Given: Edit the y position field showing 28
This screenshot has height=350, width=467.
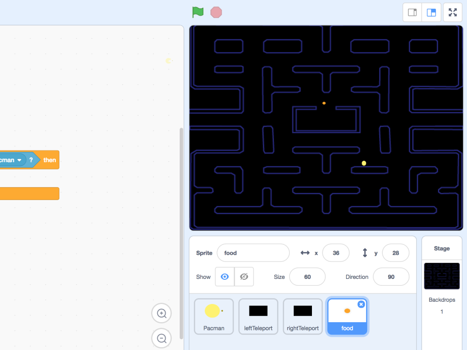Looking at the screenshot, I should (395, 253).
